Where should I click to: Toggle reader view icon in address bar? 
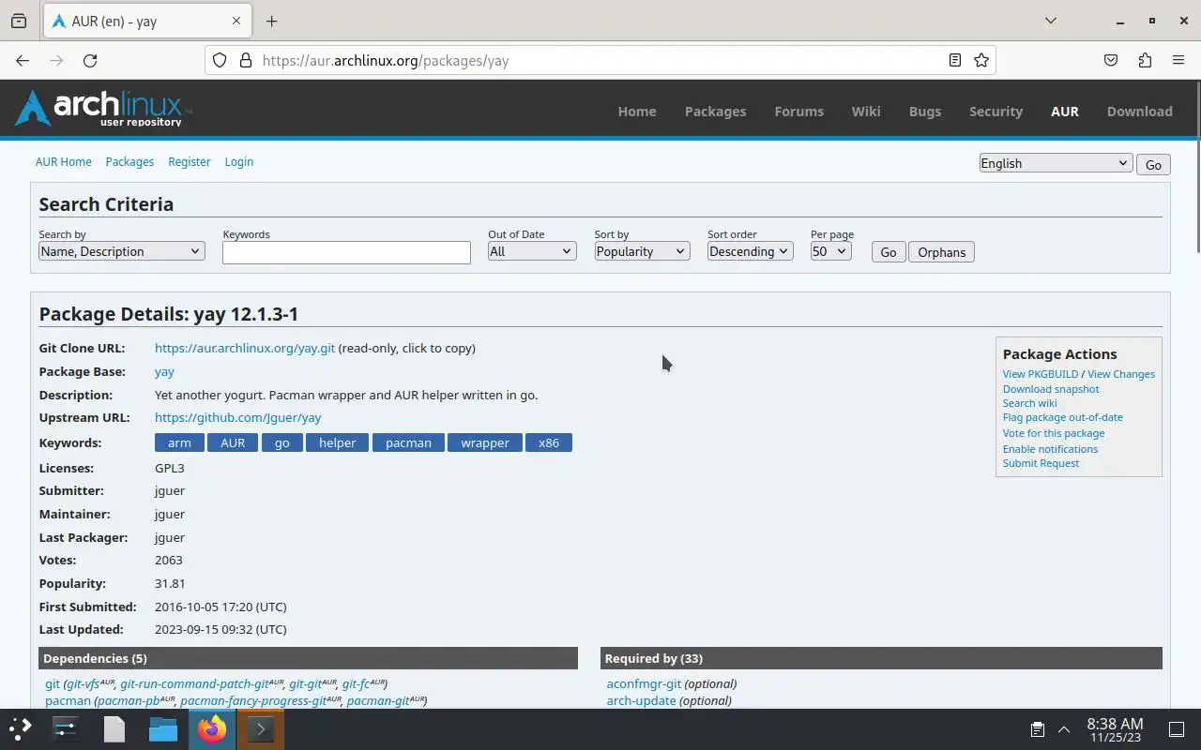955,60
